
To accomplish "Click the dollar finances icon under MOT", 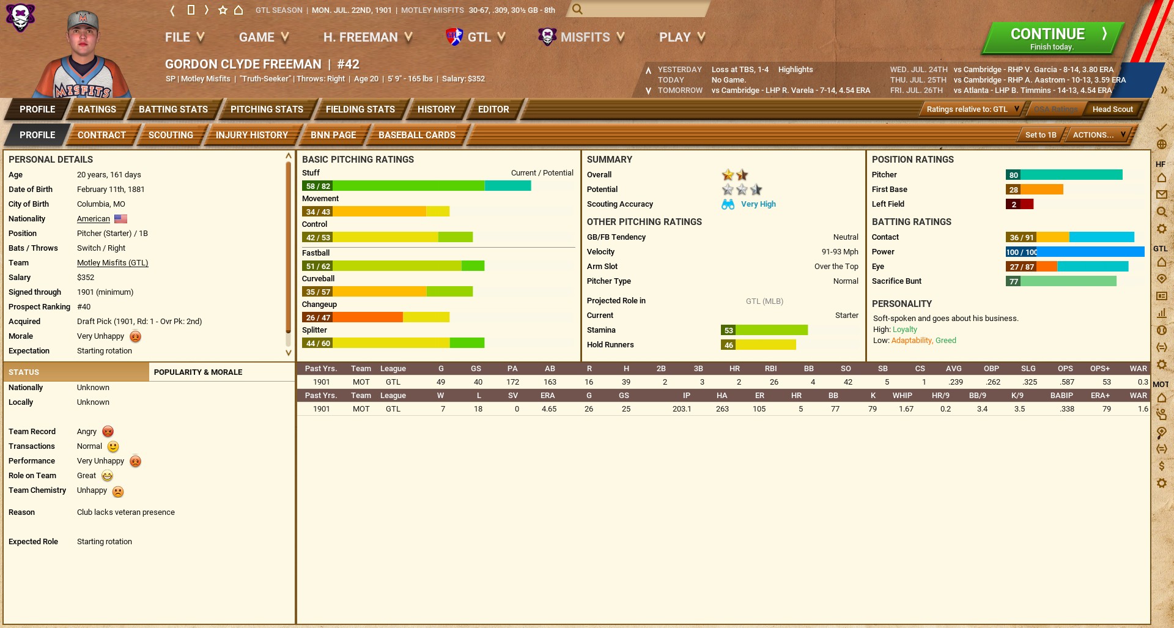I will [x=1162, y=466].
